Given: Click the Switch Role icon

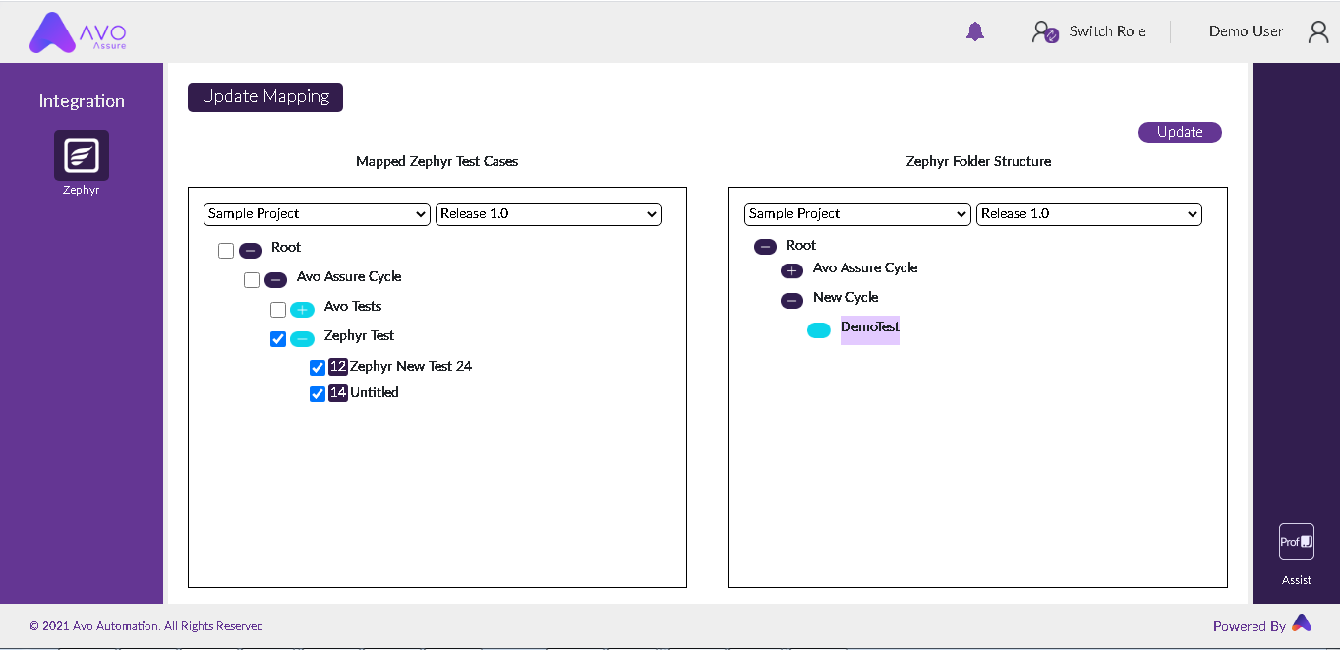Looking at the screenshot, I should click(x=1045, y=31).
